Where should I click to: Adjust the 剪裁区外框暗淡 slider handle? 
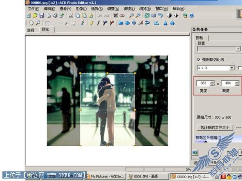(x=206, y=142)
